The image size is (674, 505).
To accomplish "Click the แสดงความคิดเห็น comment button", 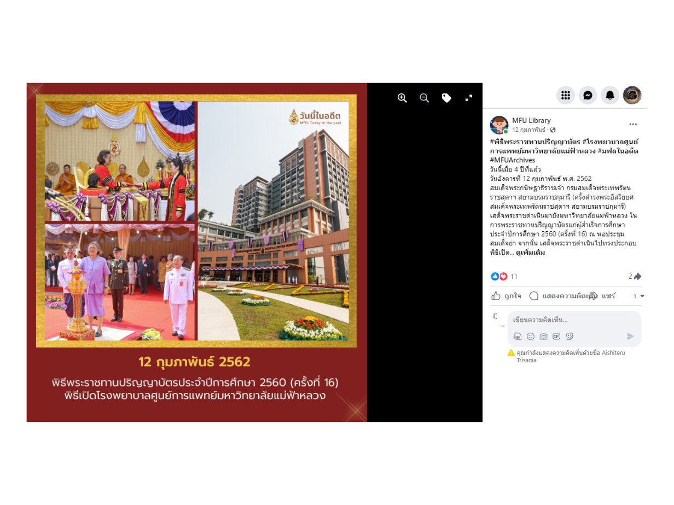I will [561, 296].
